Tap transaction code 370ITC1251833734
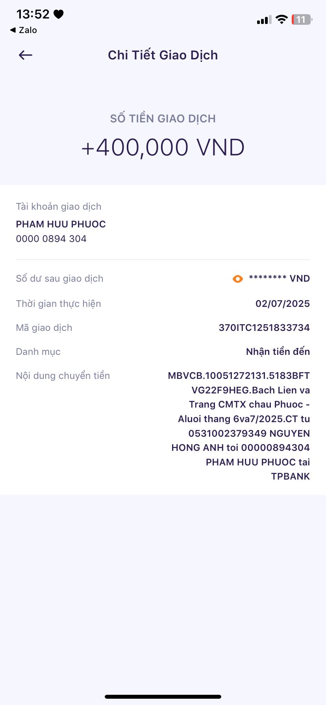The height and width of the screenshot is (705, 326). tap(264, 328)
